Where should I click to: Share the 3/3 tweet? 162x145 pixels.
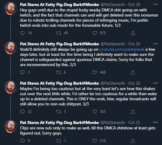[x=133, y=112]
